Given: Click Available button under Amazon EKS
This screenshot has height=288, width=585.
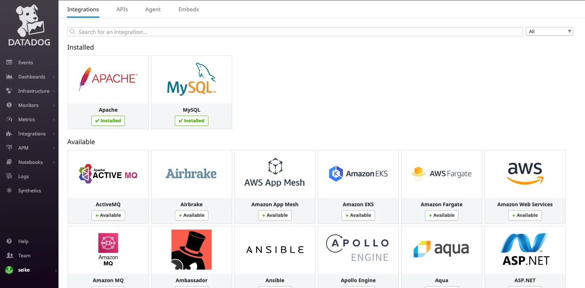Looking at the screenshot, I should (358, 215).
